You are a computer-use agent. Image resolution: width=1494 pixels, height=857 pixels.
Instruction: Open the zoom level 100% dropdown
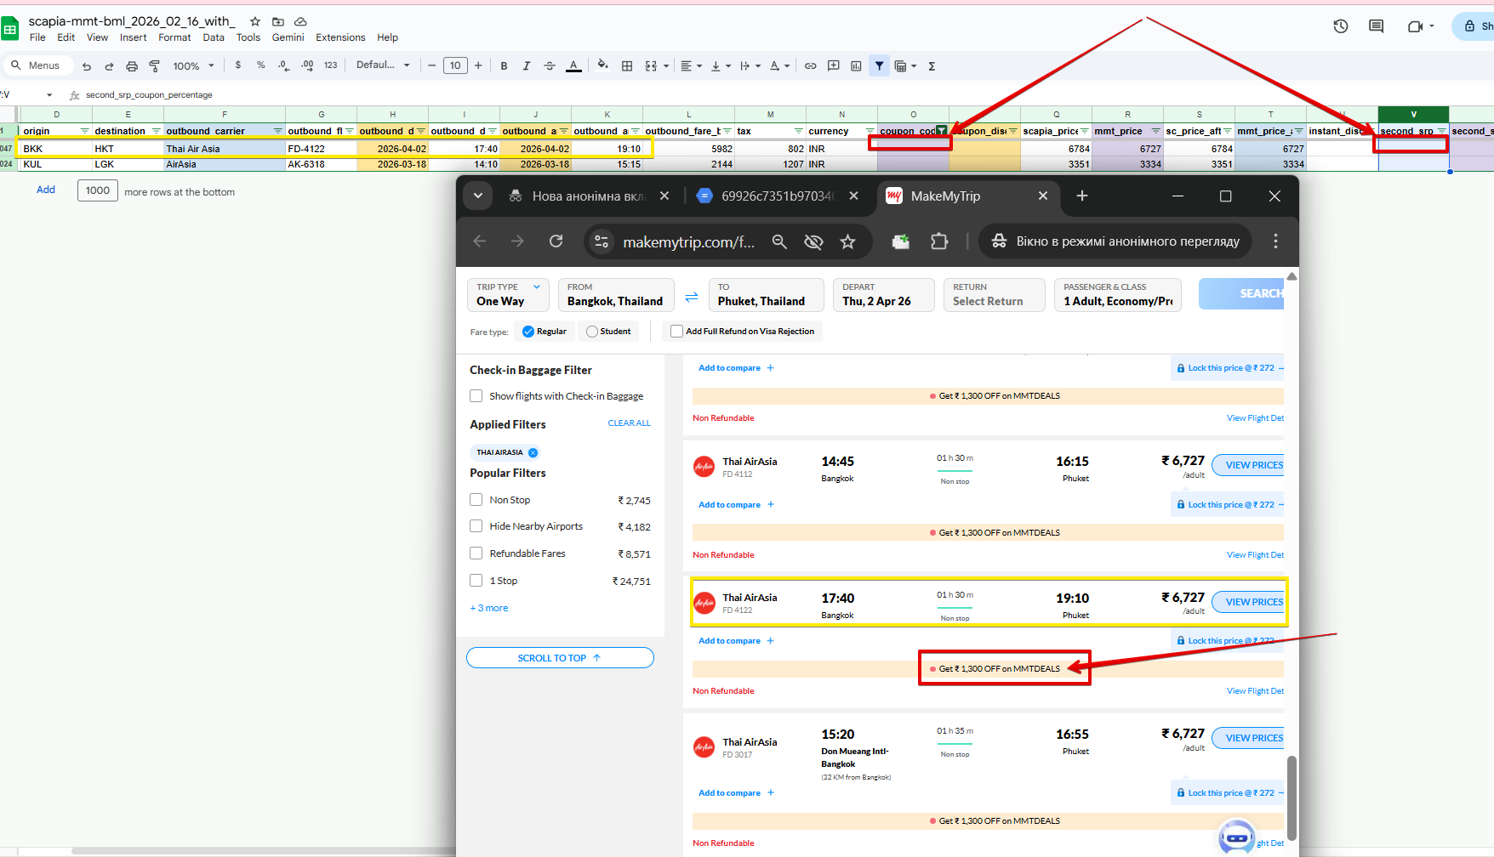193,66
